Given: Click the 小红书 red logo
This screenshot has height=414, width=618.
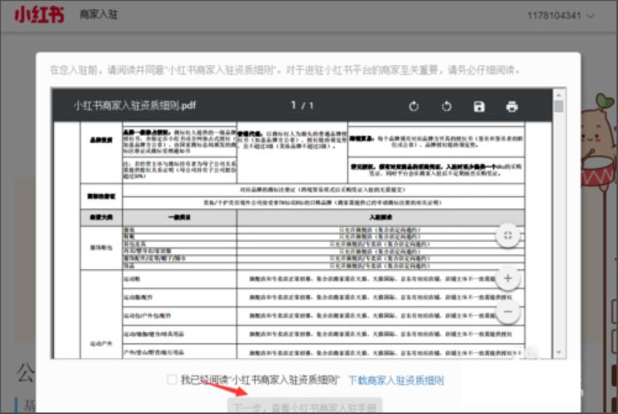Looking at the screenshot, I should pos(39,15).
